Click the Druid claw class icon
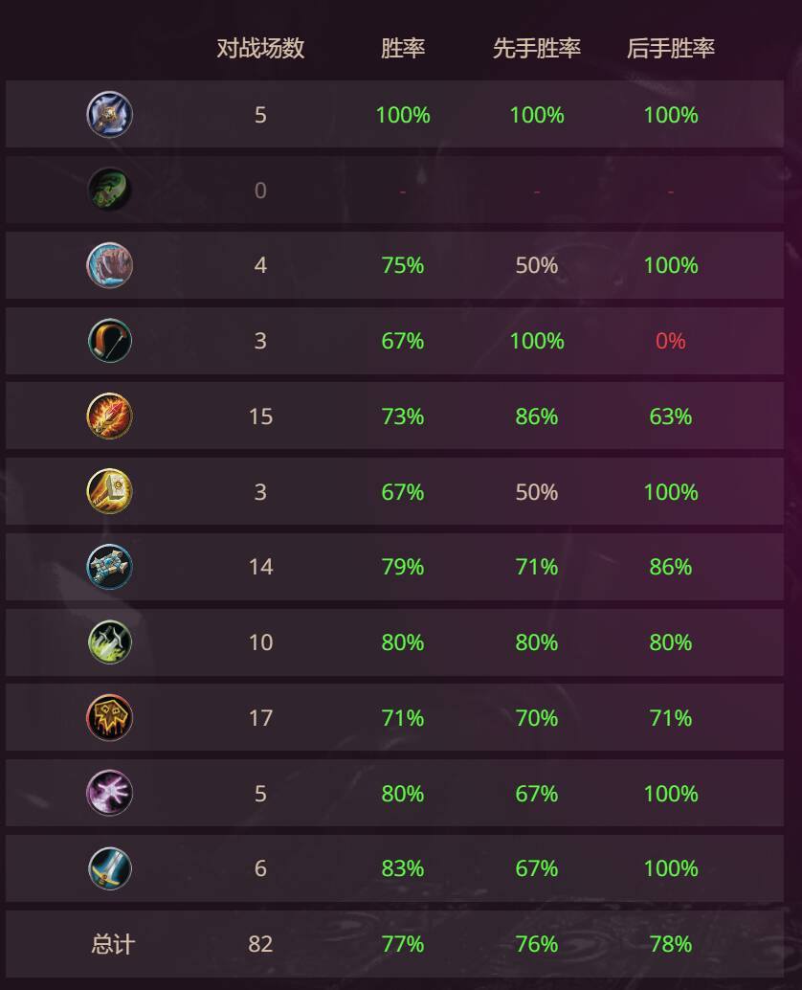 [x=109, y=265]
